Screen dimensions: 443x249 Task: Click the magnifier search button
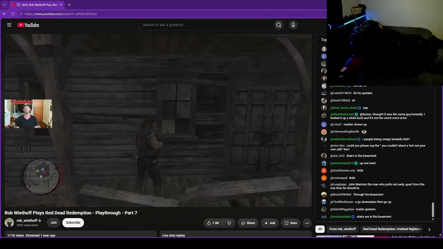point(279,25)
